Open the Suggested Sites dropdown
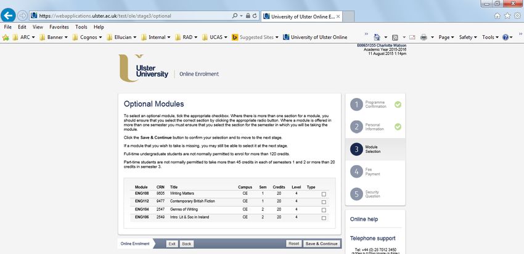This screenshot has width=524, height=254. [255, 38]
